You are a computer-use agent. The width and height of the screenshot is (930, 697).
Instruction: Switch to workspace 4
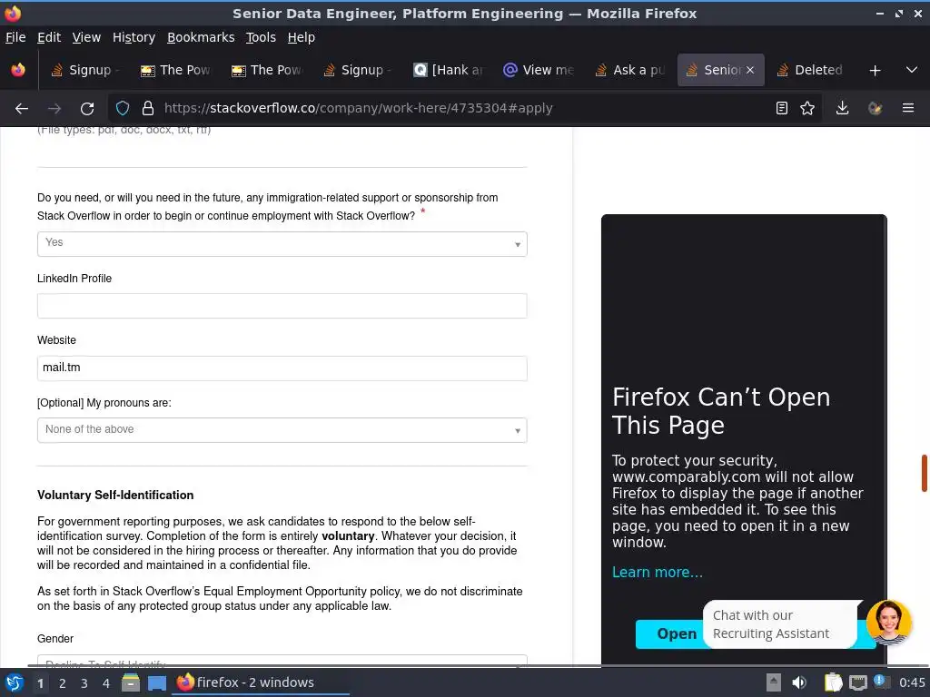(x=106, y=683)
